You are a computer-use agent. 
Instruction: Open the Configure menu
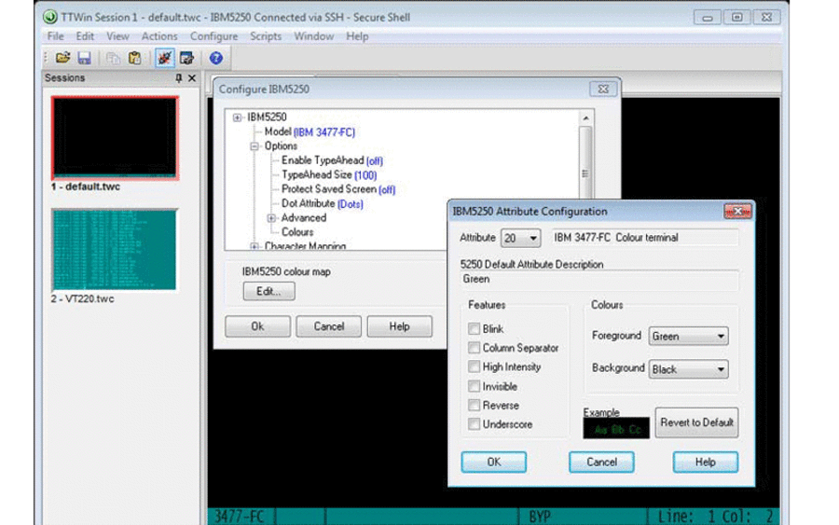[213, 36]
